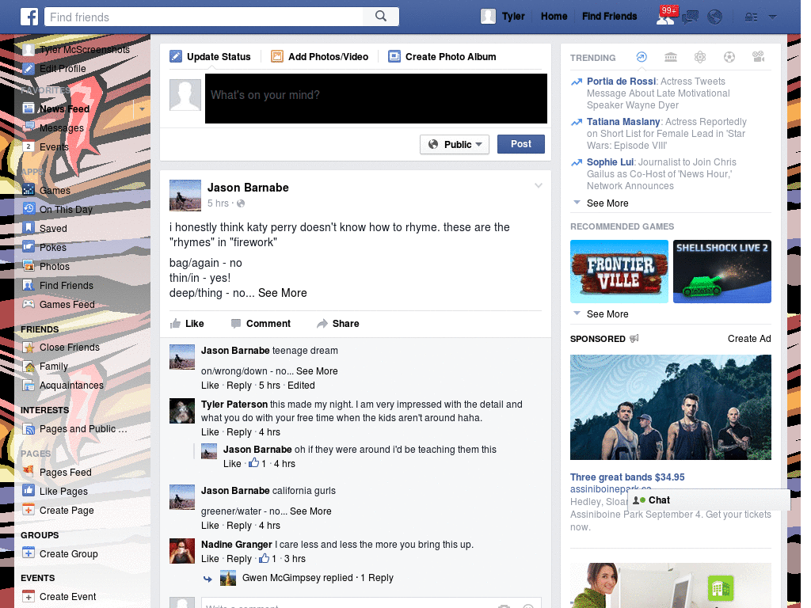Click the Facebook logo icon

coord(29,17)
